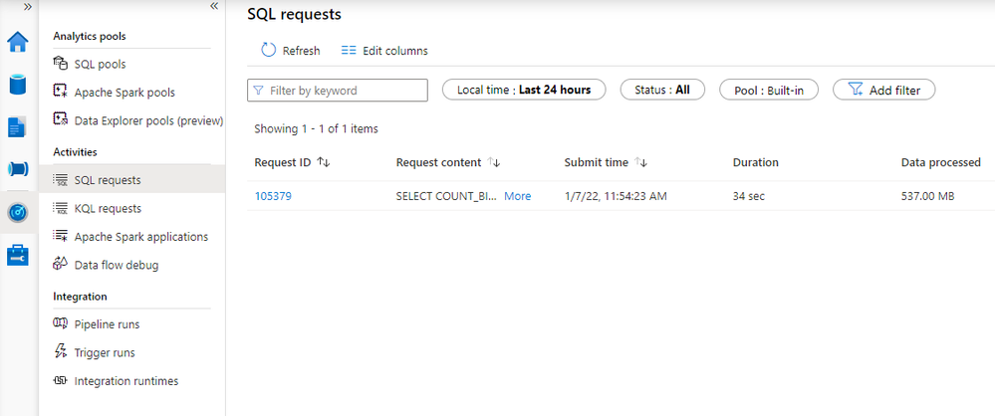Open the Home hub icon

tap(18, 42)
